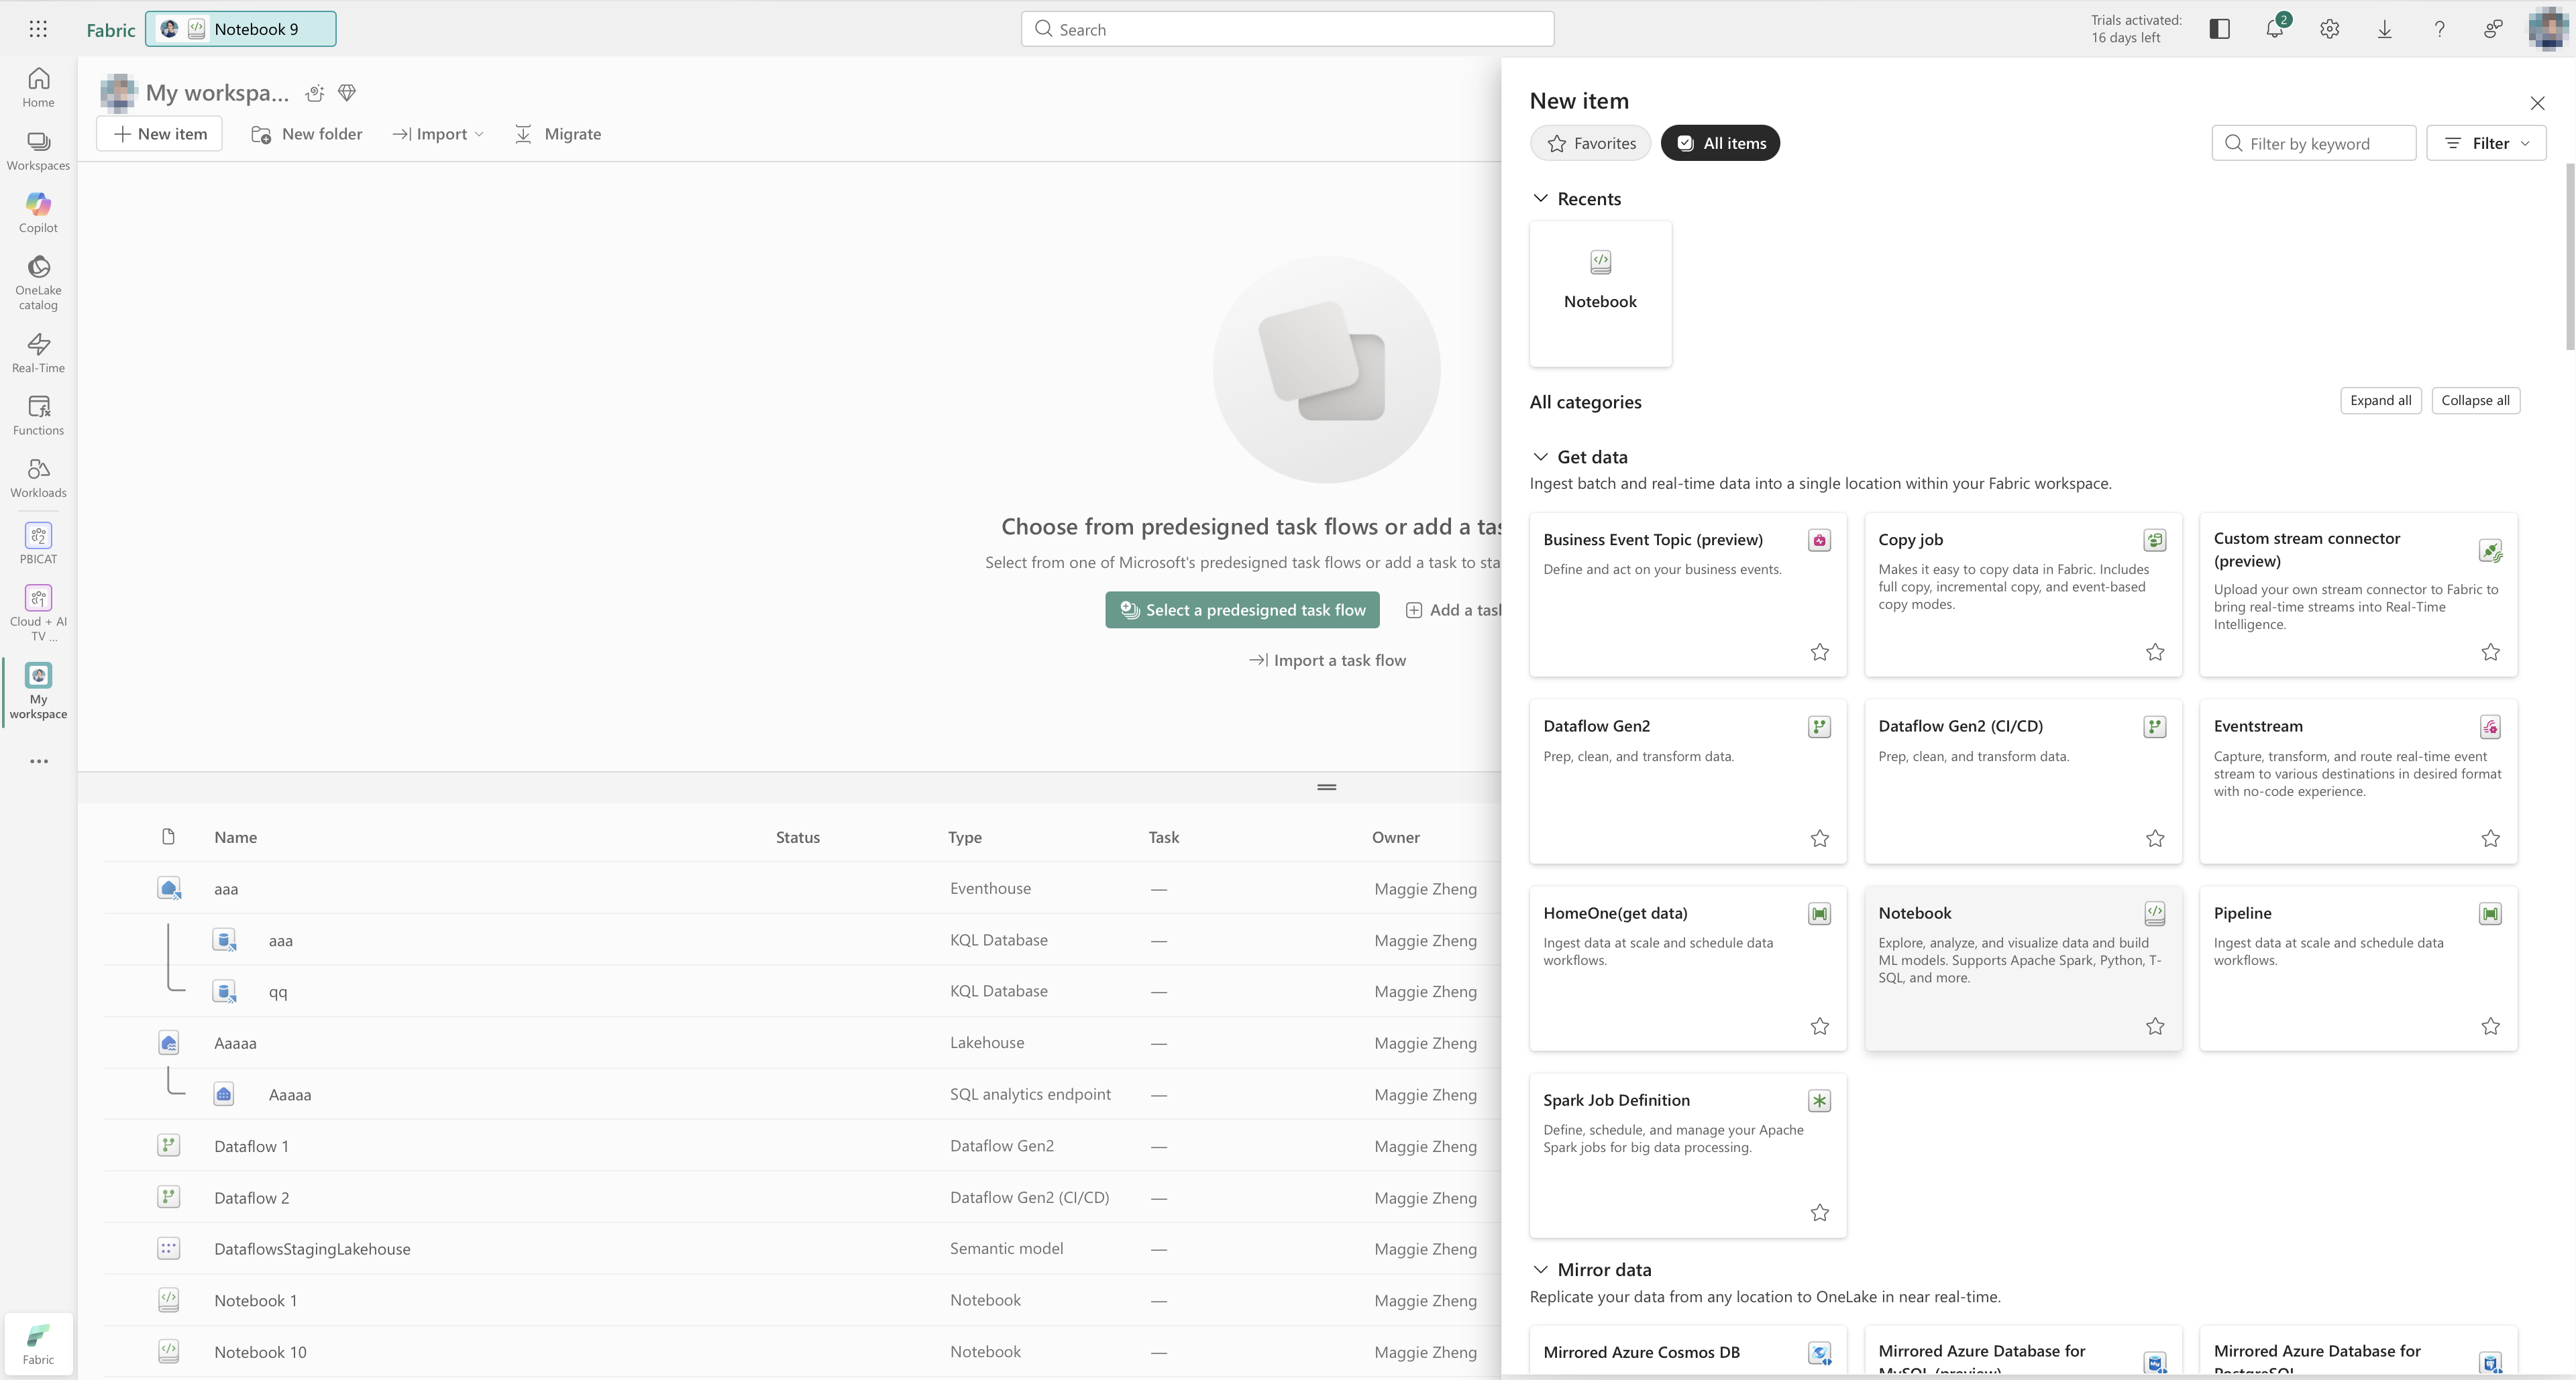This screenshot has height=1380, width=2576.
Task: Open the Import dropdown
Action: [x=438, y=134]
